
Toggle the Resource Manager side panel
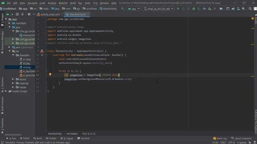[2, 42]
